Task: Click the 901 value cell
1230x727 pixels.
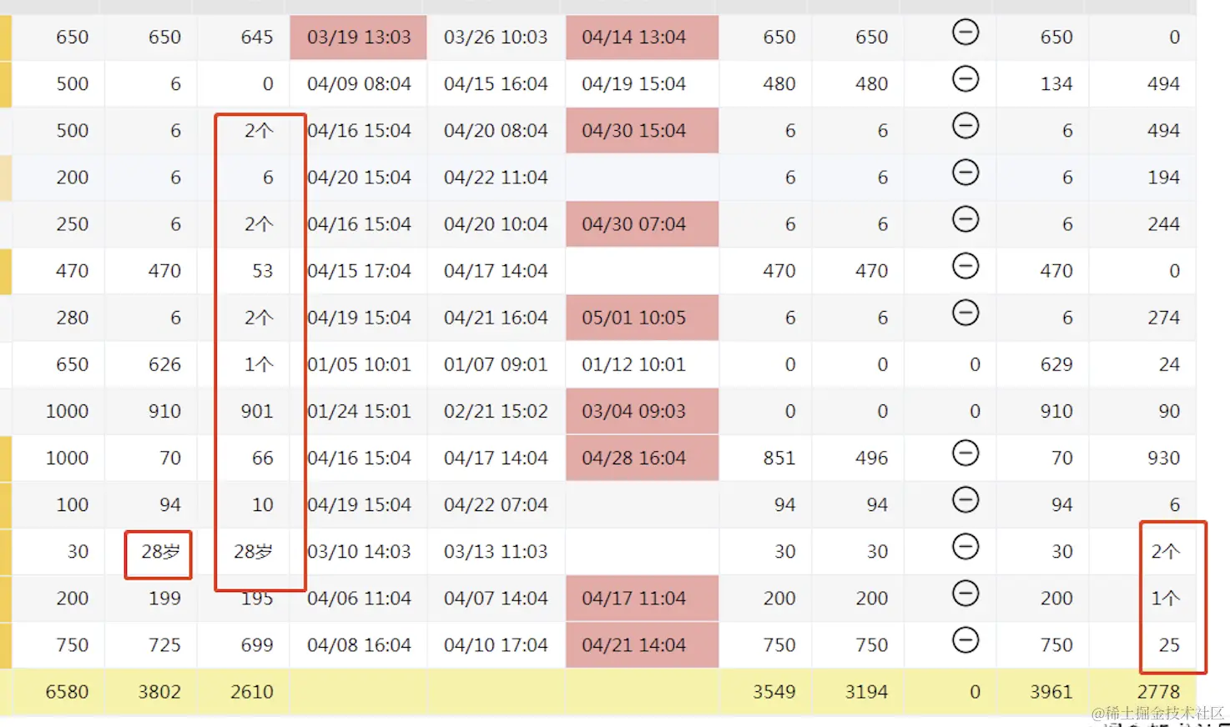Action: coord(244,411)
